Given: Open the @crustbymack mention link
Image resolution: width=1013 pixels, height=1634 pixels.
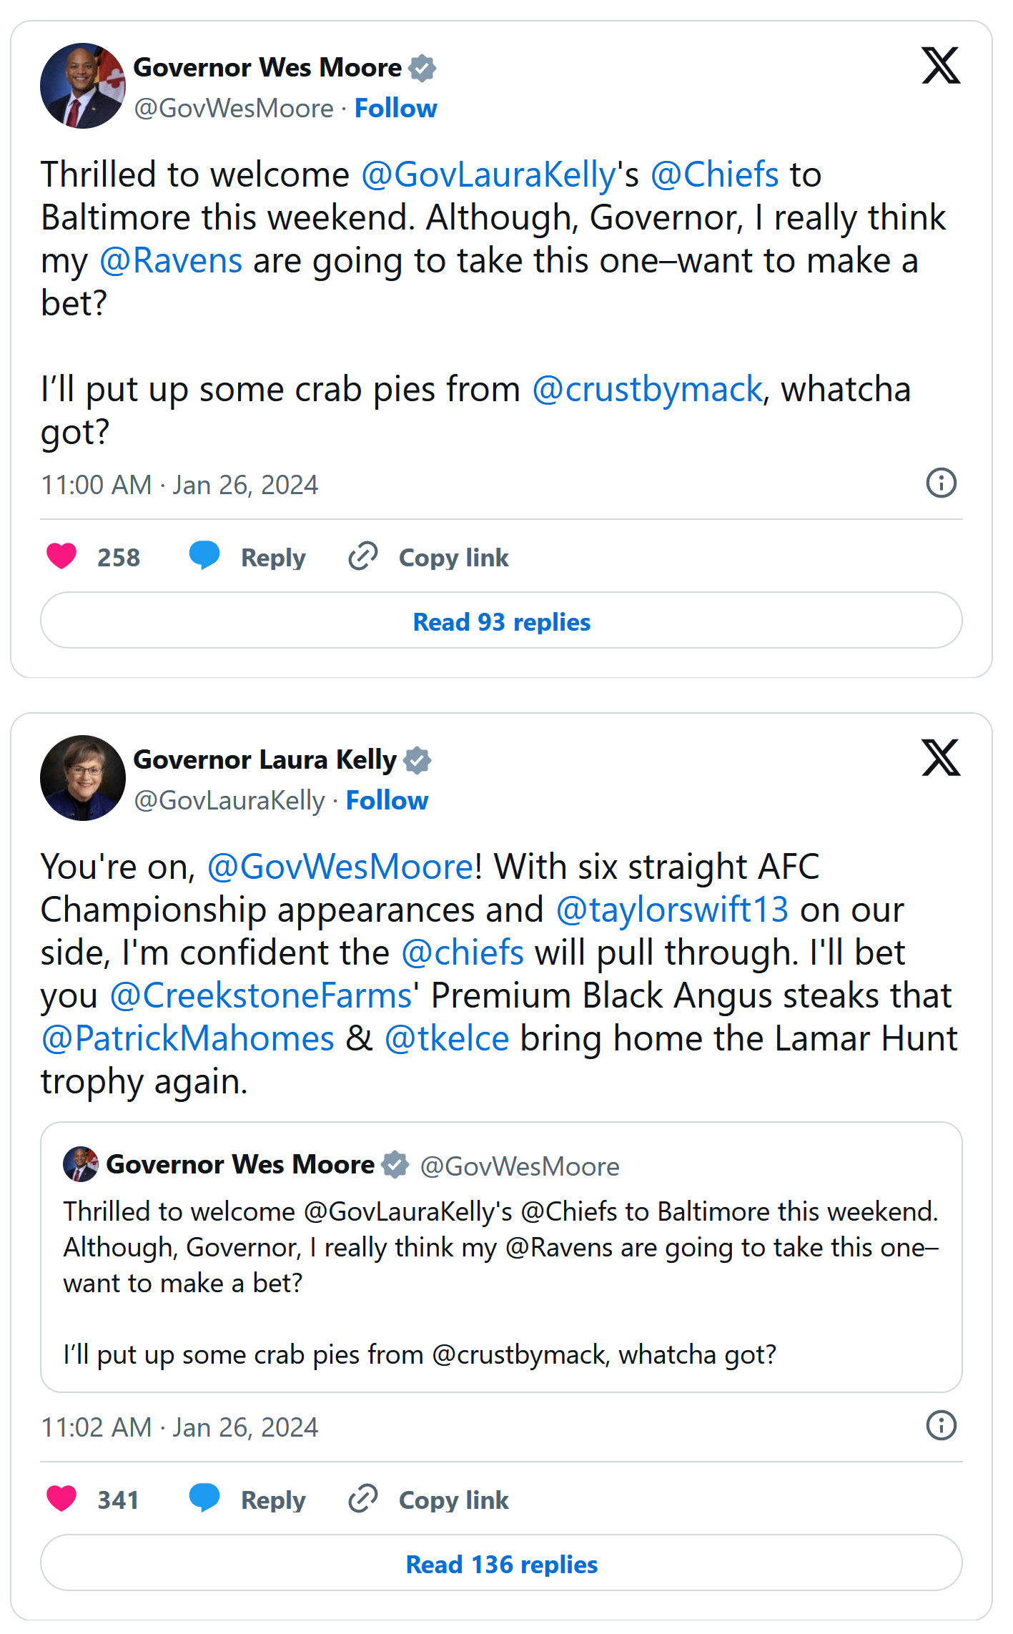Looking at the screenshot, I should [647, 390].
